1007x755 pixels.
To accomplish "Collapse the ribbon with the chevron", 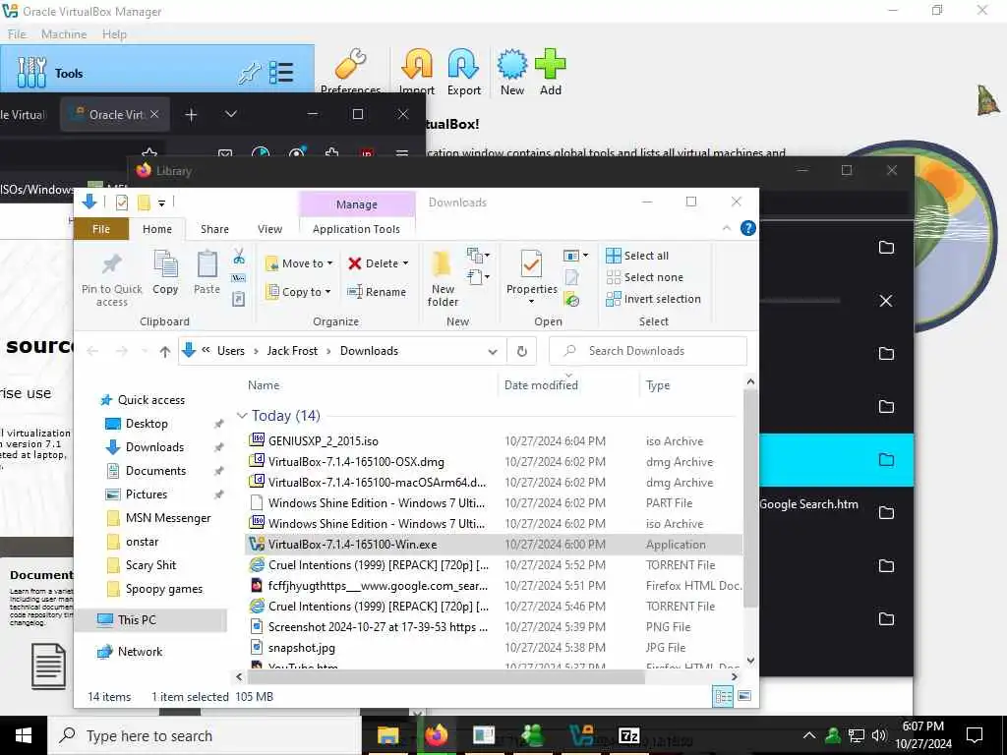I will point(727,228).
